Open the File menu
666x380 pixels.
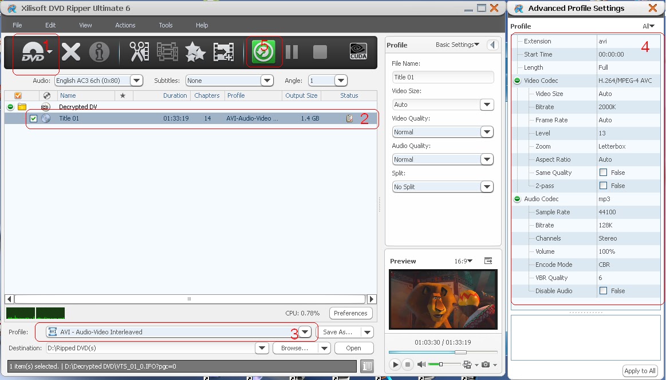click(17, 25)
